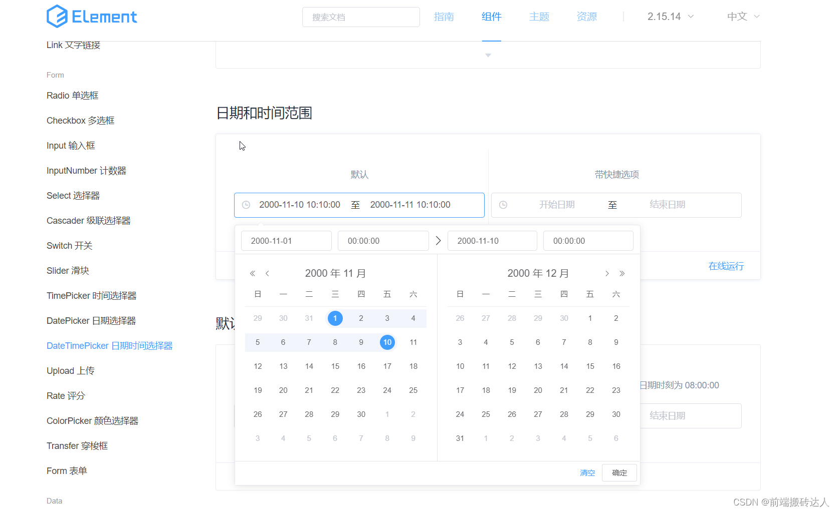The image size is (837, 512).
Task: Pick November 18 in left calendar
Action: [x=413, y=366]
